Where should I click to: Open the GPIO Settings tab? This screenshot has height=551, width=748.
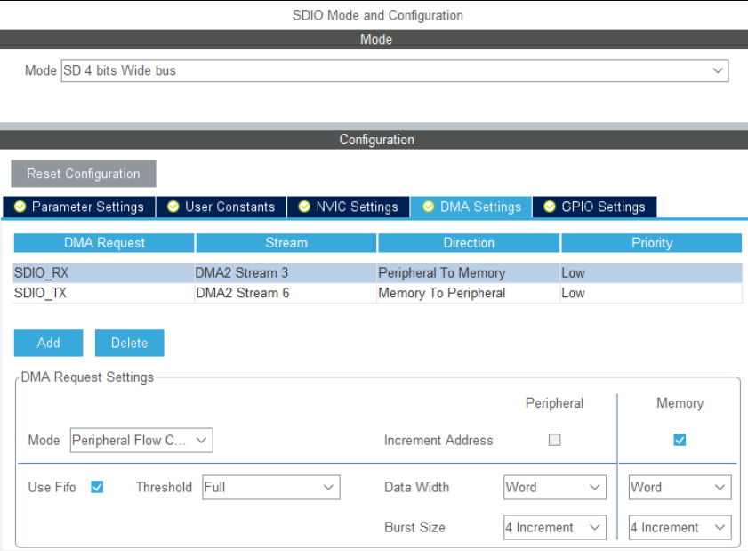pos(594,207)
